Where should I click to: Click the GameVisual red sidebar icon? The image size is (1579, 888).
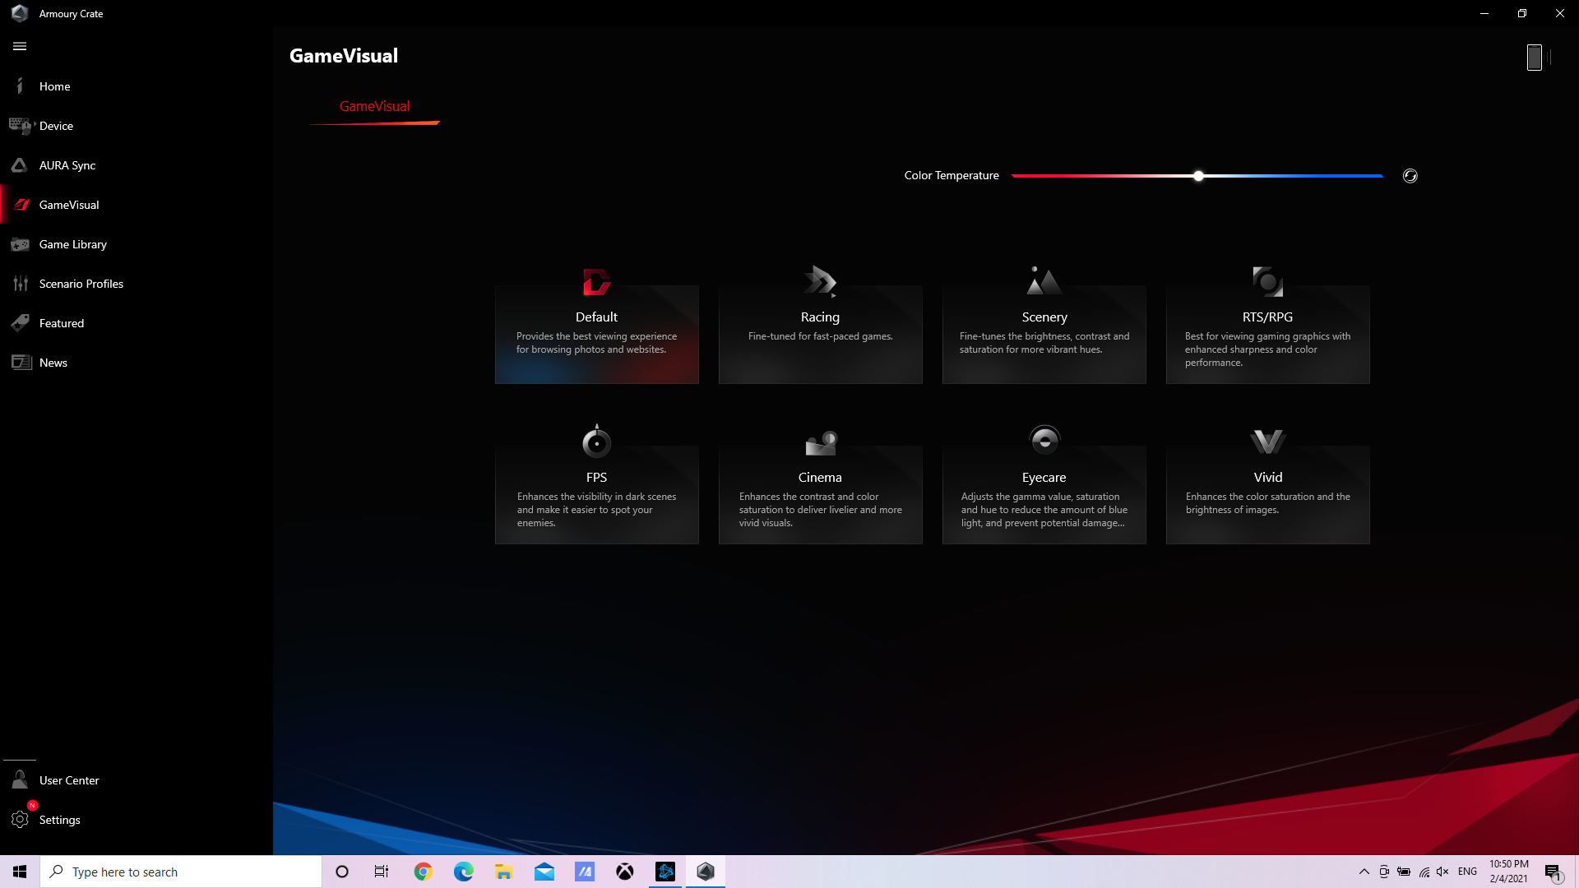[x=21, y=204]
